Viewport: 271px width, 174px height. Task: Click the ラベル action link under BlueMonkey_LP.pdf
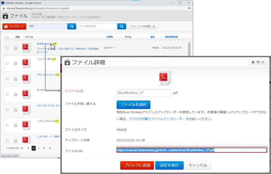click(x=44, y=52)
